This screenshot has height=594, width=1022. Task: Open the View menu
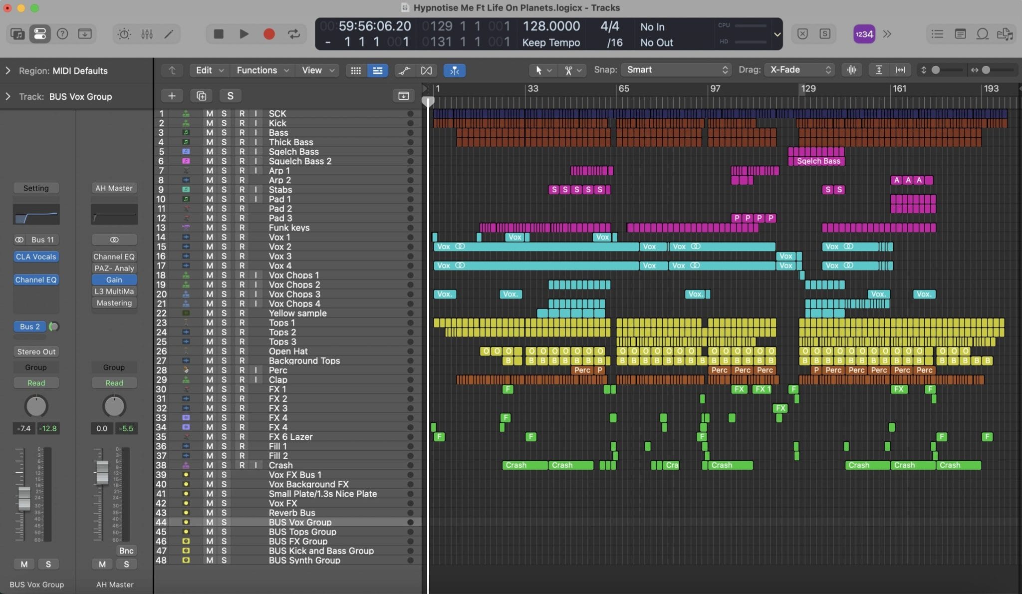pyautogui.click(x=317, y=70)
